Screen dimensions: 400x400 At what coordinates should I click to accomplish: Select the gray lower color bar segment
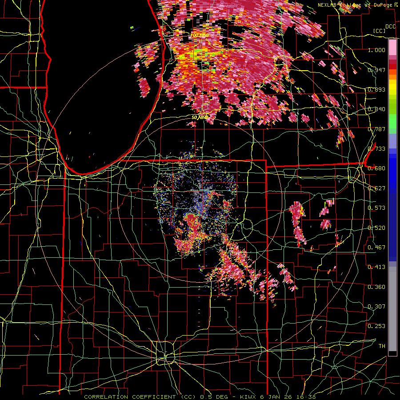point(392,309)
